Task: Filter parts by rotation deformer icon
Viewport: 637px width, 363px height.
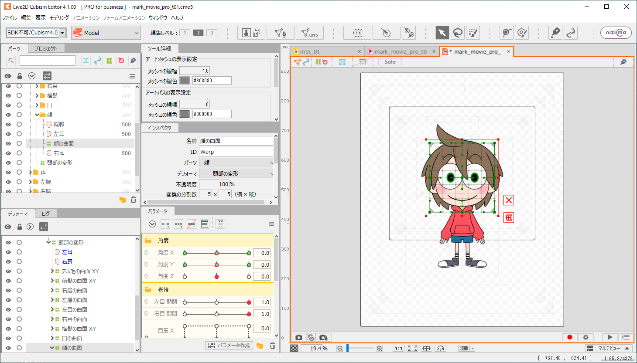Action: 121,61
